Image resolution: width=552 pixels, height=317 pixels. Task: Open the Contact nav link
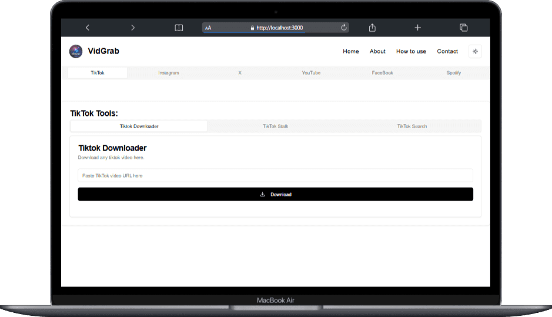[x=447, y=51]
